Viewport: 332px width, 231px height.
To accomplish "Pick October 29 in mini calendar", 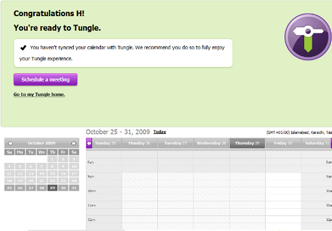I will point(53,188).
